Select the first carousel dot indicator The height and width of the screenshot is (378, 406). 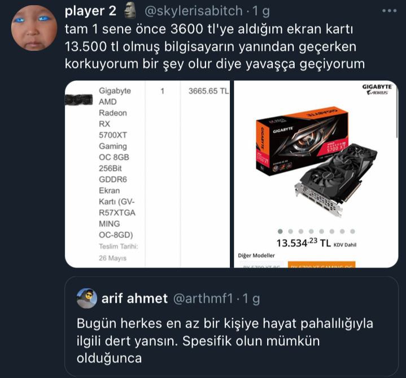coord(280,231)
